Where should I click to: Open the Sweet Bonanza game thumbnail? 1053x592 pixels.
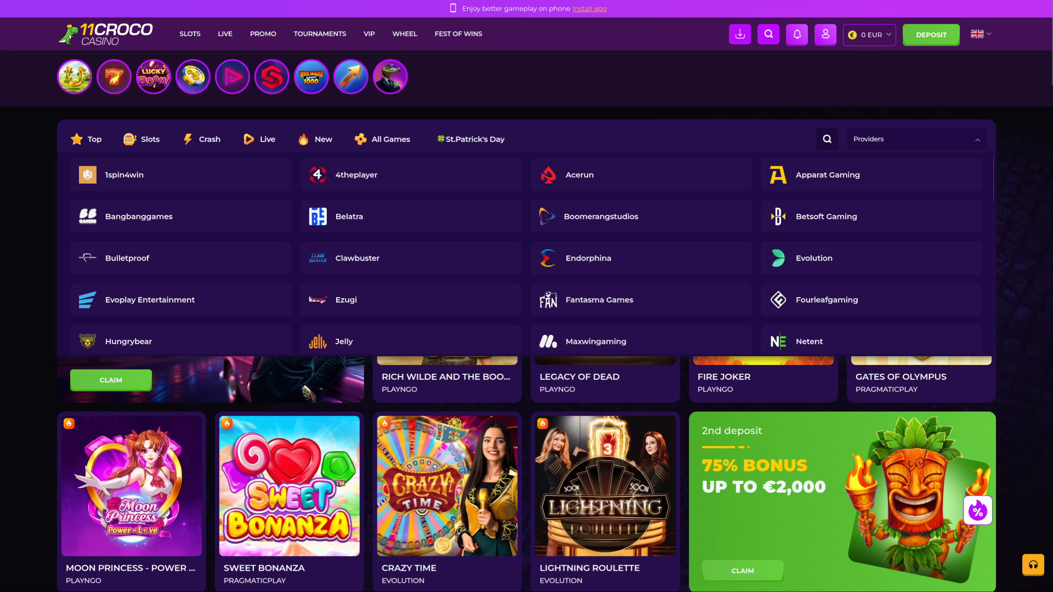(289, 486)
